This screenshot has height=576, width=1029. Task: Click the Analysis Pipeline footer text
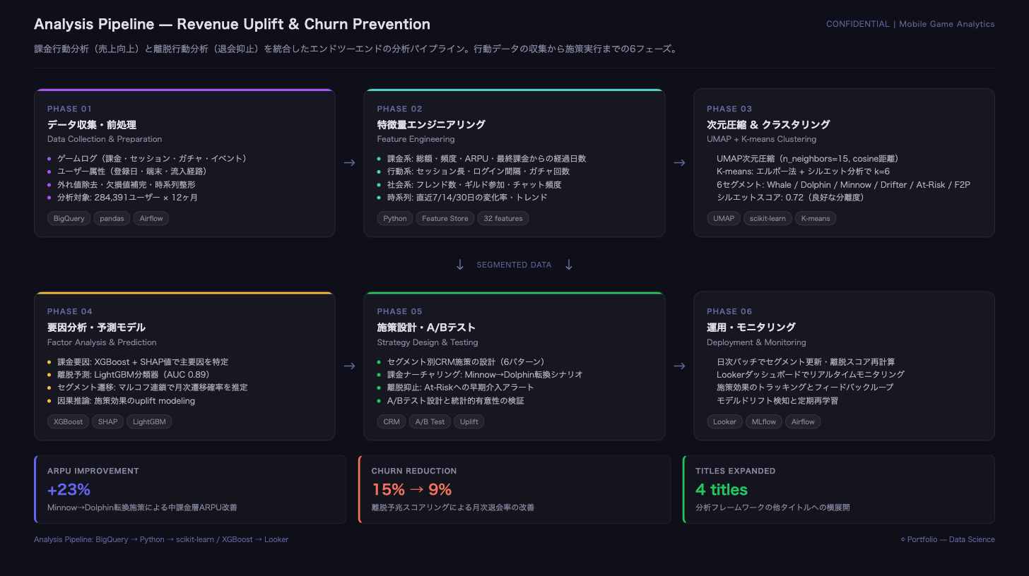click(161, 539)
